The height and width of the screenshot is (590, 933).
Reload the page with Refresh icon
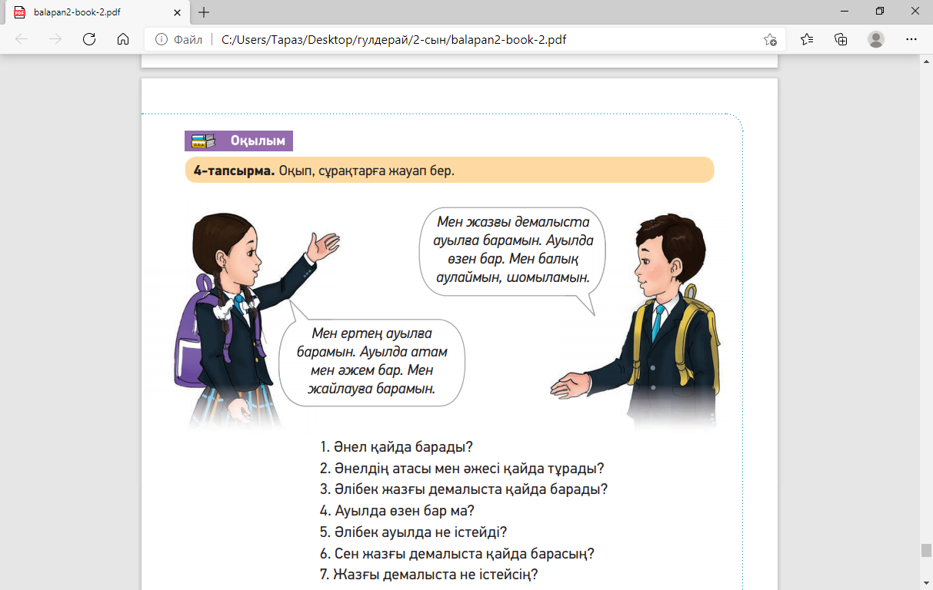click(x=88, y=39)
